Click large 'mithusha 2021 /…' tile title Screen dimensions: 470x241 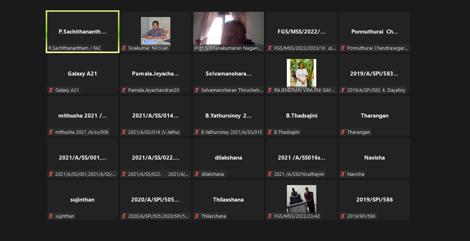coord(83,116)
